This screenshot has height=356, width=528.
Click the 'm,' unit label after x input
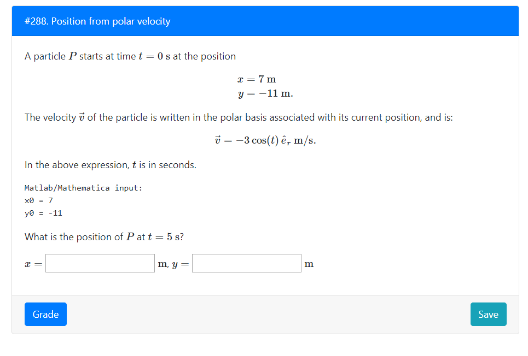163,264
